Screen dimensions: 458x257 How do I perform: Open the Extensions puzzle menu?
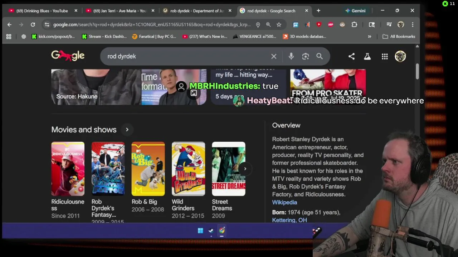(354, 25)
